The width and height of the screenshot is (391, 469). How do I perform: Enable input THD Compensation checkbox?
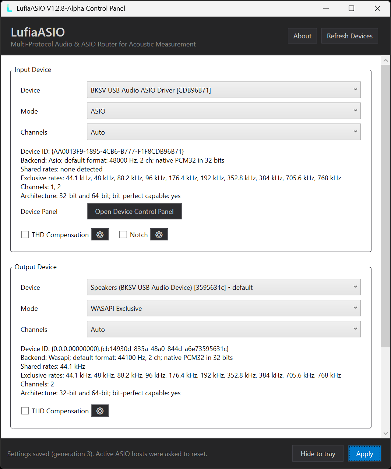tap(25, 234)
